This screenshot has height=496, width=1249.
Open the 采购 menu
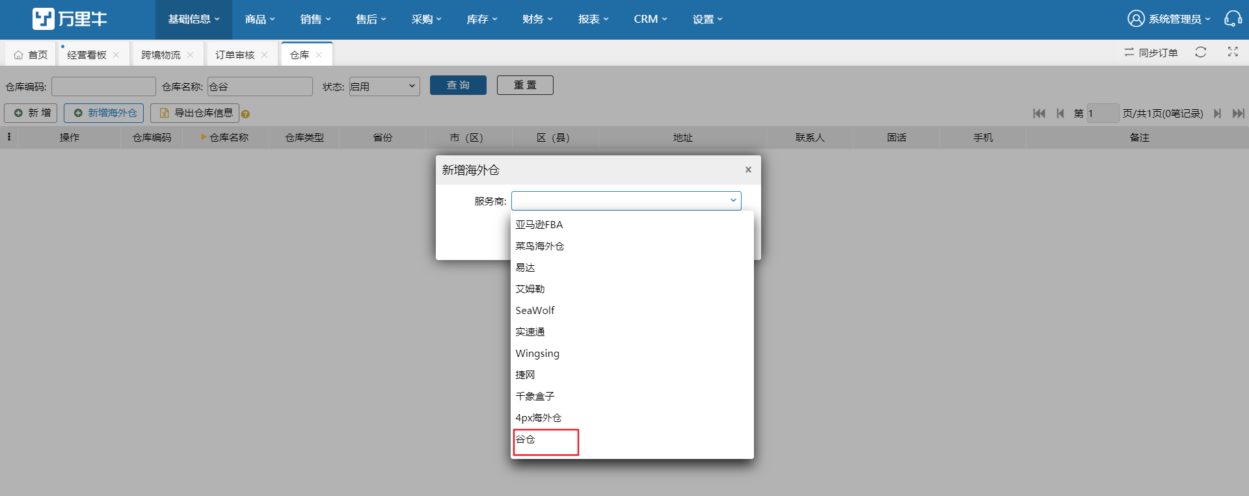pyautogui.click(x=427, y=20)
